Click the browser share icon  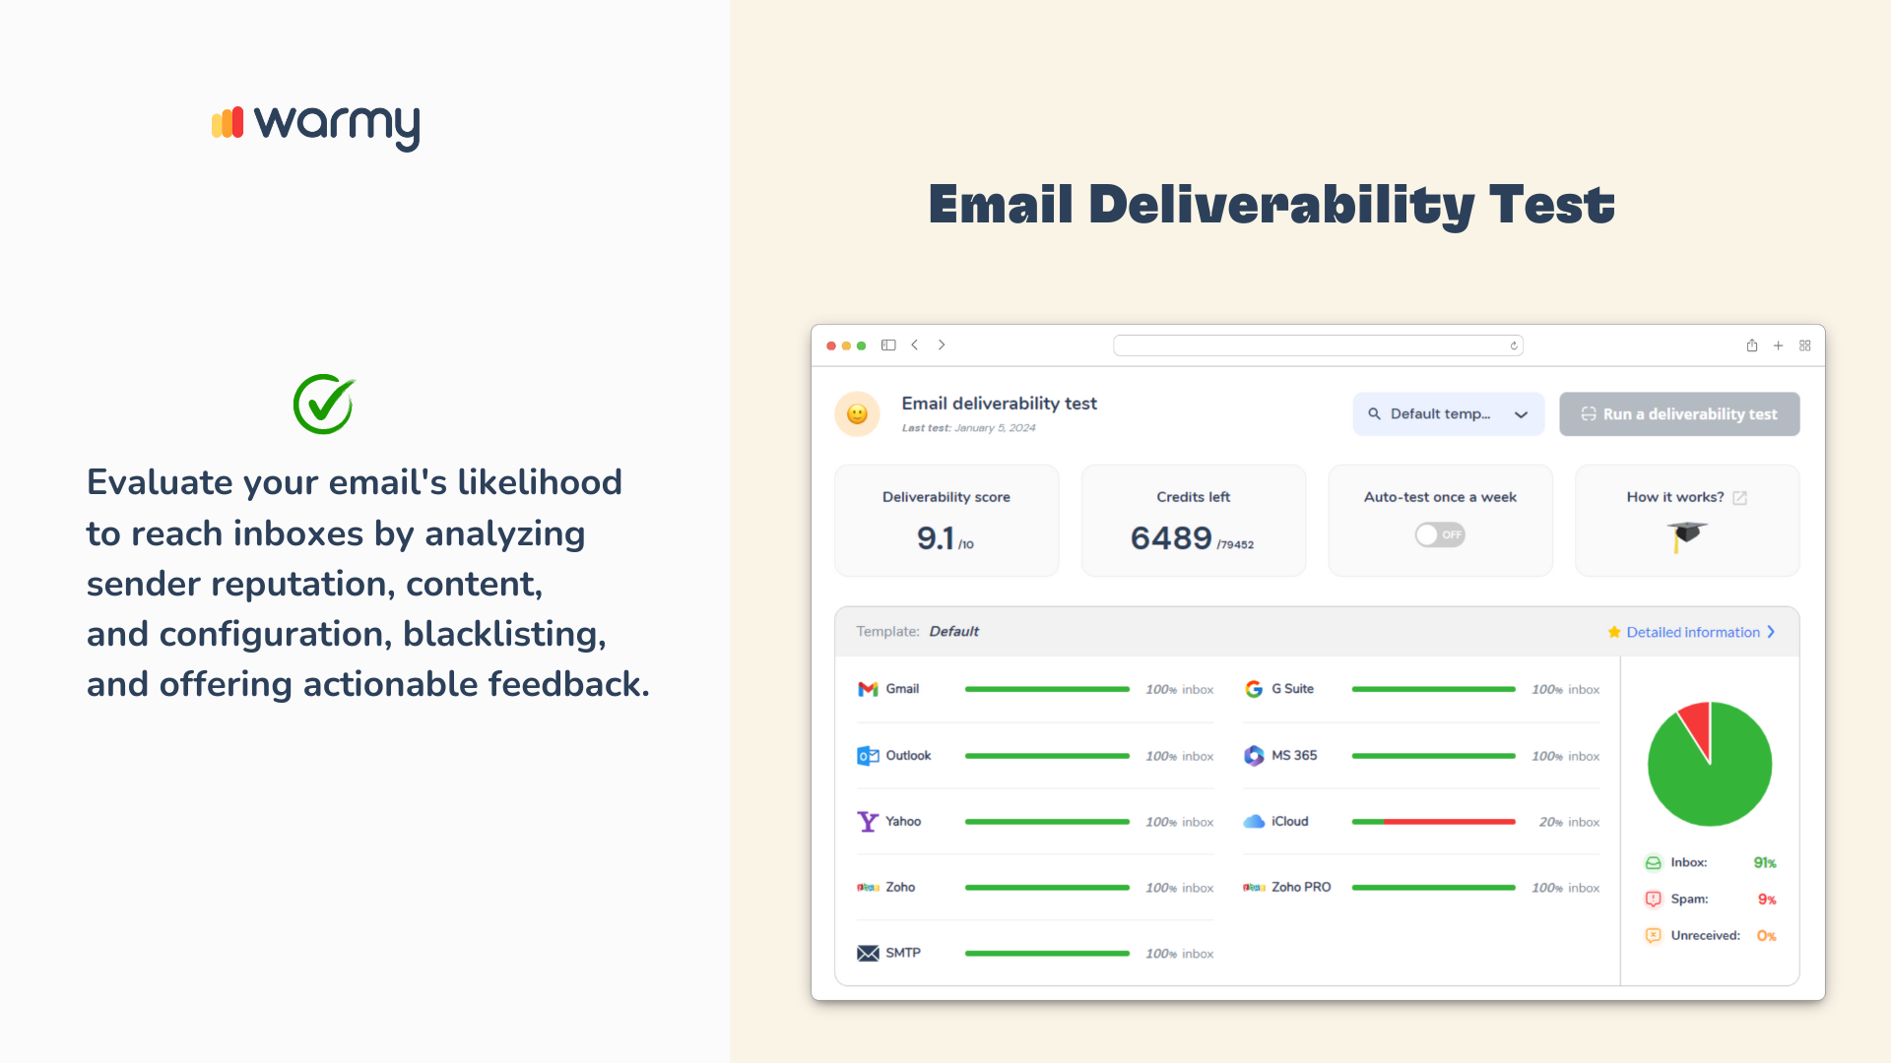point(1752,345)
